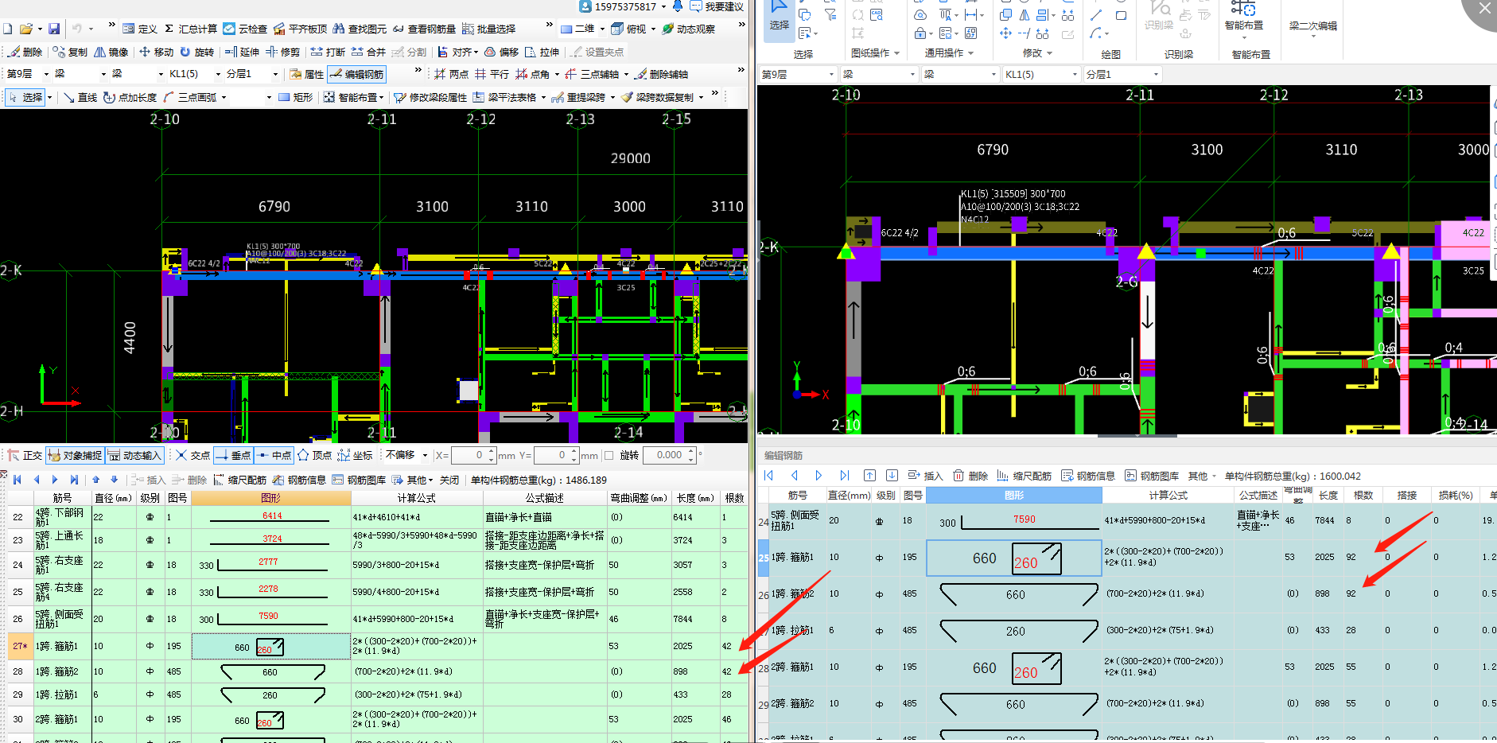
Task: Expand 图纸操作 ribbon group
Action: [x=875, y=53]
